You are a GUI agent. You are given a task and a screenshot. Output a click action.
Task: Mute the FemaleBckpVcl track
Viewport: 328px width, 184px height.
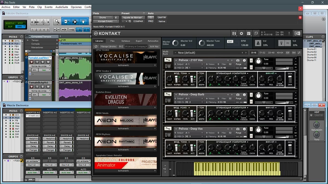48,87
